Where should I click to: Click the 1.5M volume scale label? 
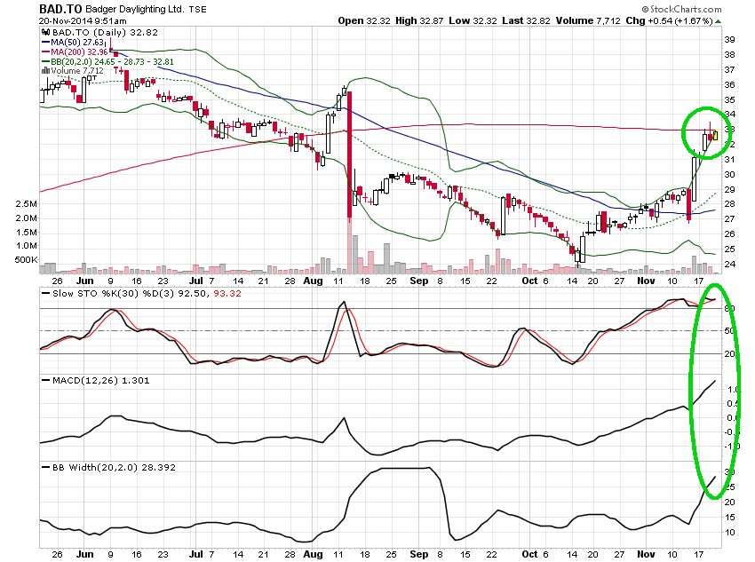click(x=26, y=233)
